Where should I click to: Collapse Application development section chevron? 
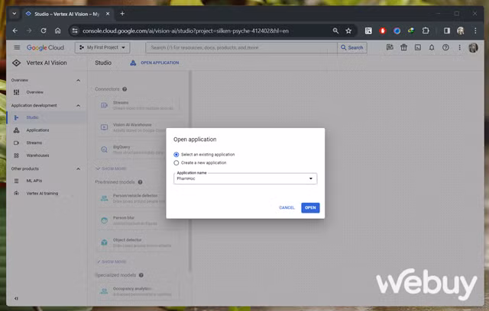(x=78, y=105)
